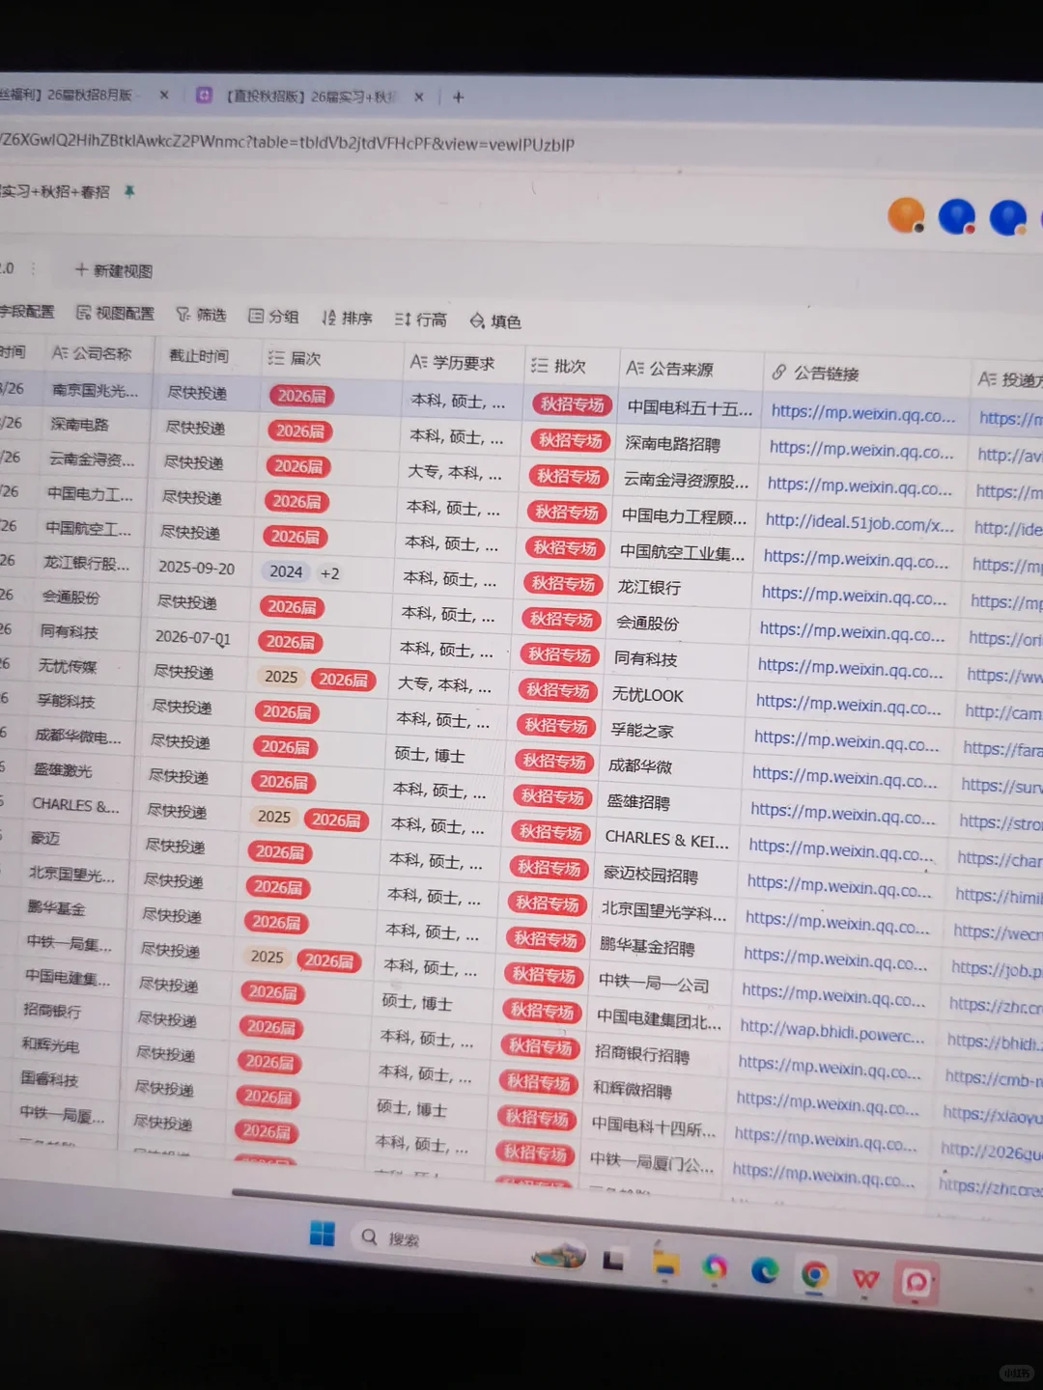Select the 公司名称 column header

click(x=93, y=353)
